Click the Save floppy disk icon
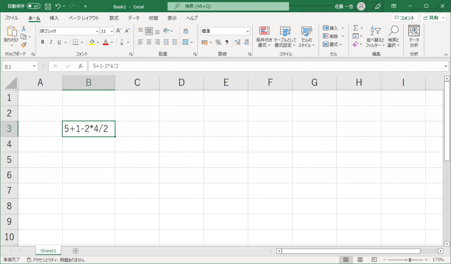 coord(48,6)
